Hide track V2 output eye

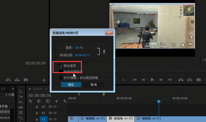[55, 113]
